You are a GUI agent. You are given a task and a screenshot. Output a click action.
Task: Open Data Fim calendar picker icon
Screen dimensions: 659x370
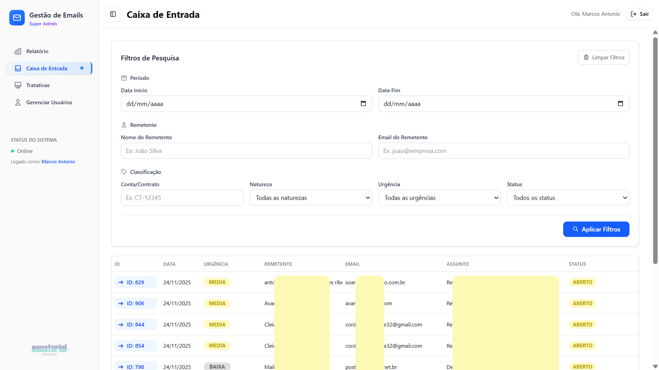pyautogui.click(x=620, y=104)
